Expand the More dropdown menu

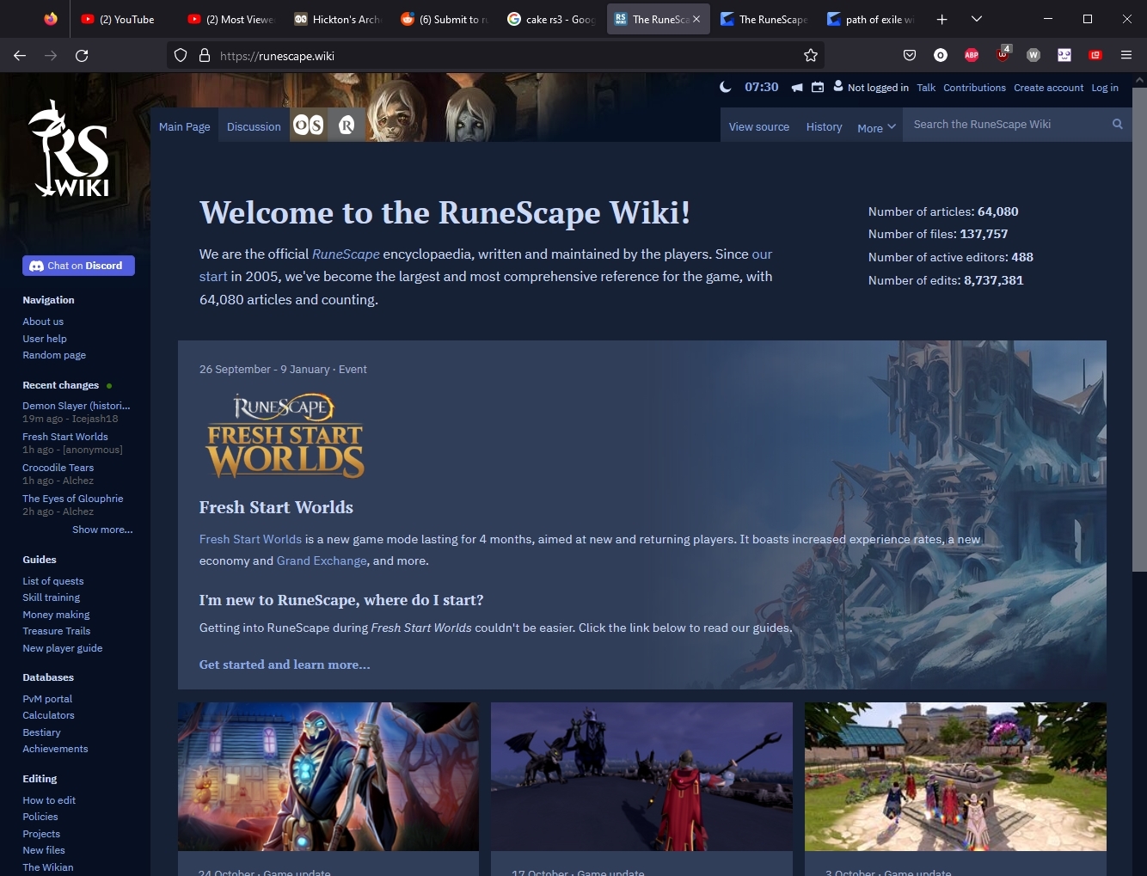876,127
